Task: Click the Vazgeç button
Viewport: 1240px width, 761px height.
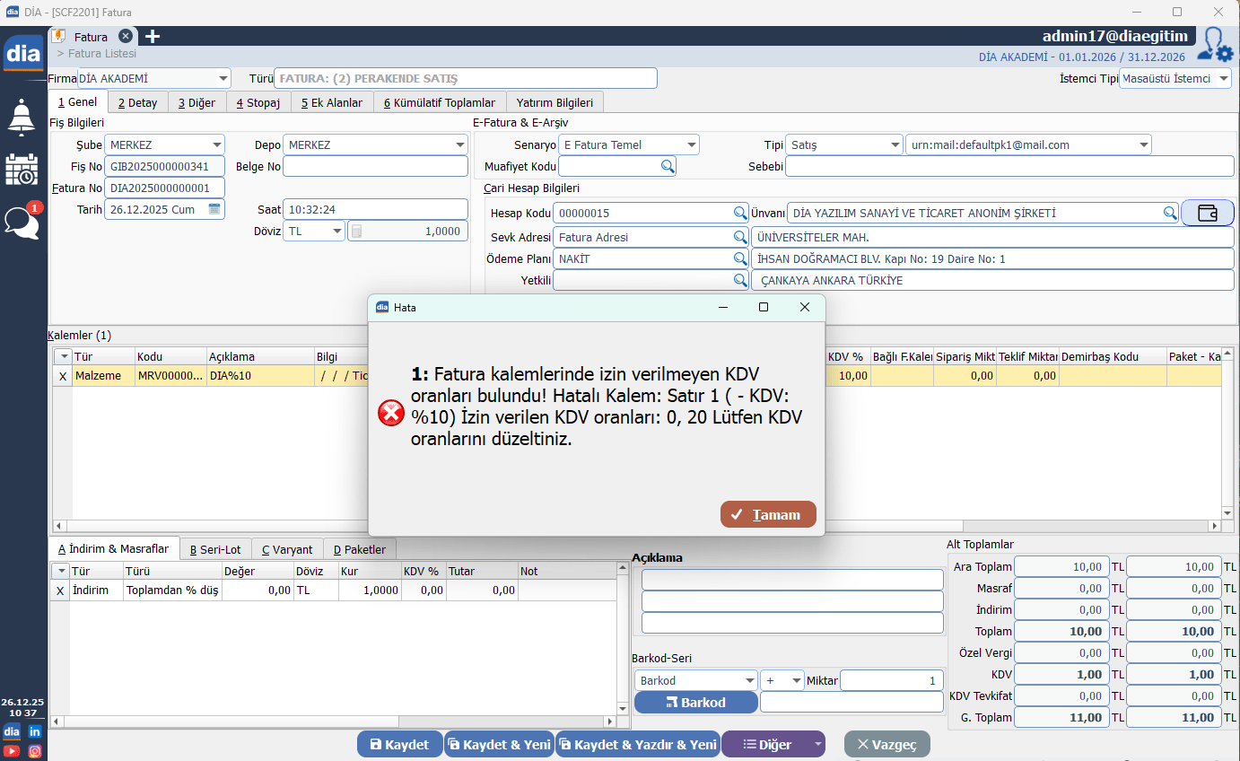Action: pos(886,744)
